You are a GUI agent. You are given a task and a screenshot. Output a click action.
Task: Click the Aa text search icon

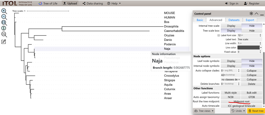tap(4, 34)
